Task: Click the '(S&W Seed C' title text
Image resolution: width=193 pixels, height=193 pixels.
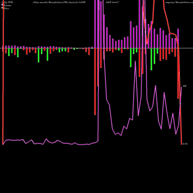Action: click(112, 2)
